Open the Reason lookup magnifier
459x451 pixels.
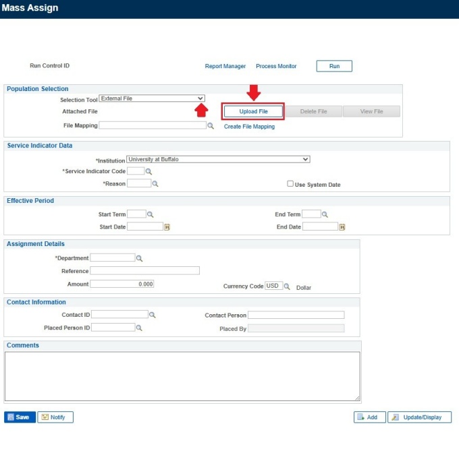[155, 184]
